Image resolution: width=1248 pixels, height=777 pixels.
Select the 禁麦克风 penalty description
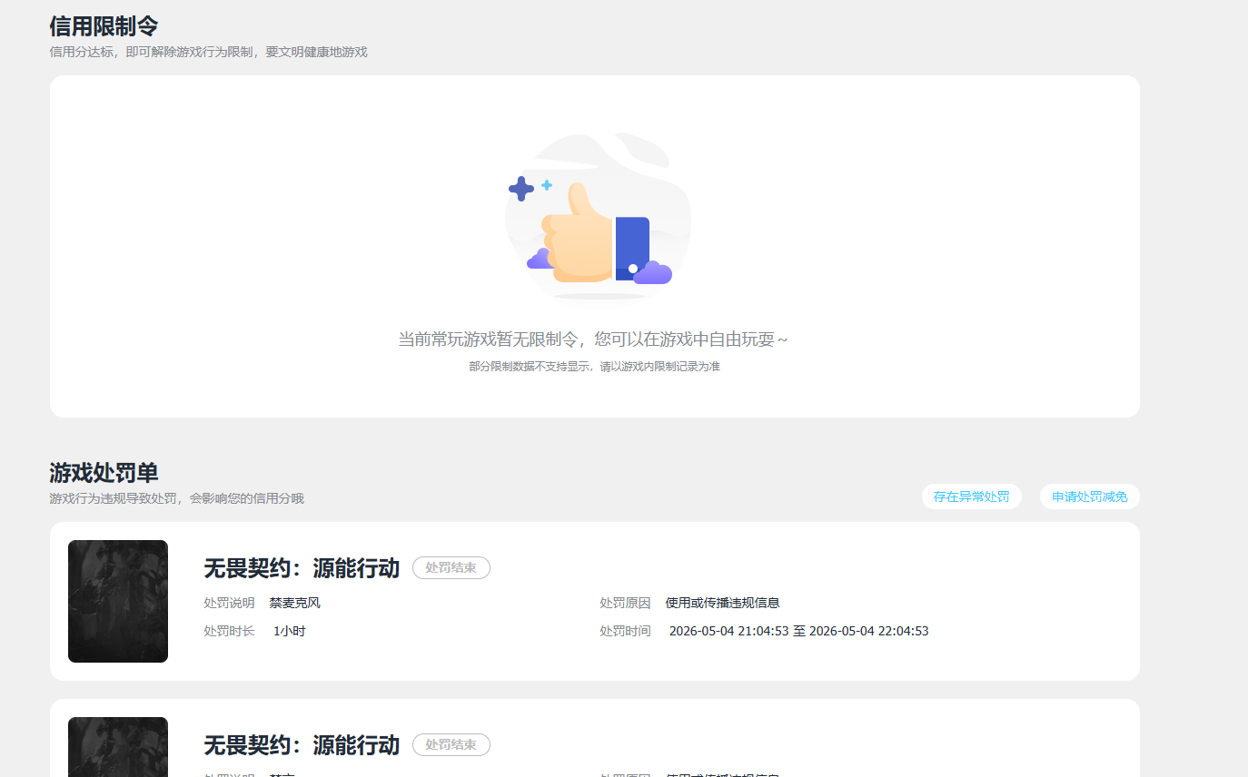[295, 603]
